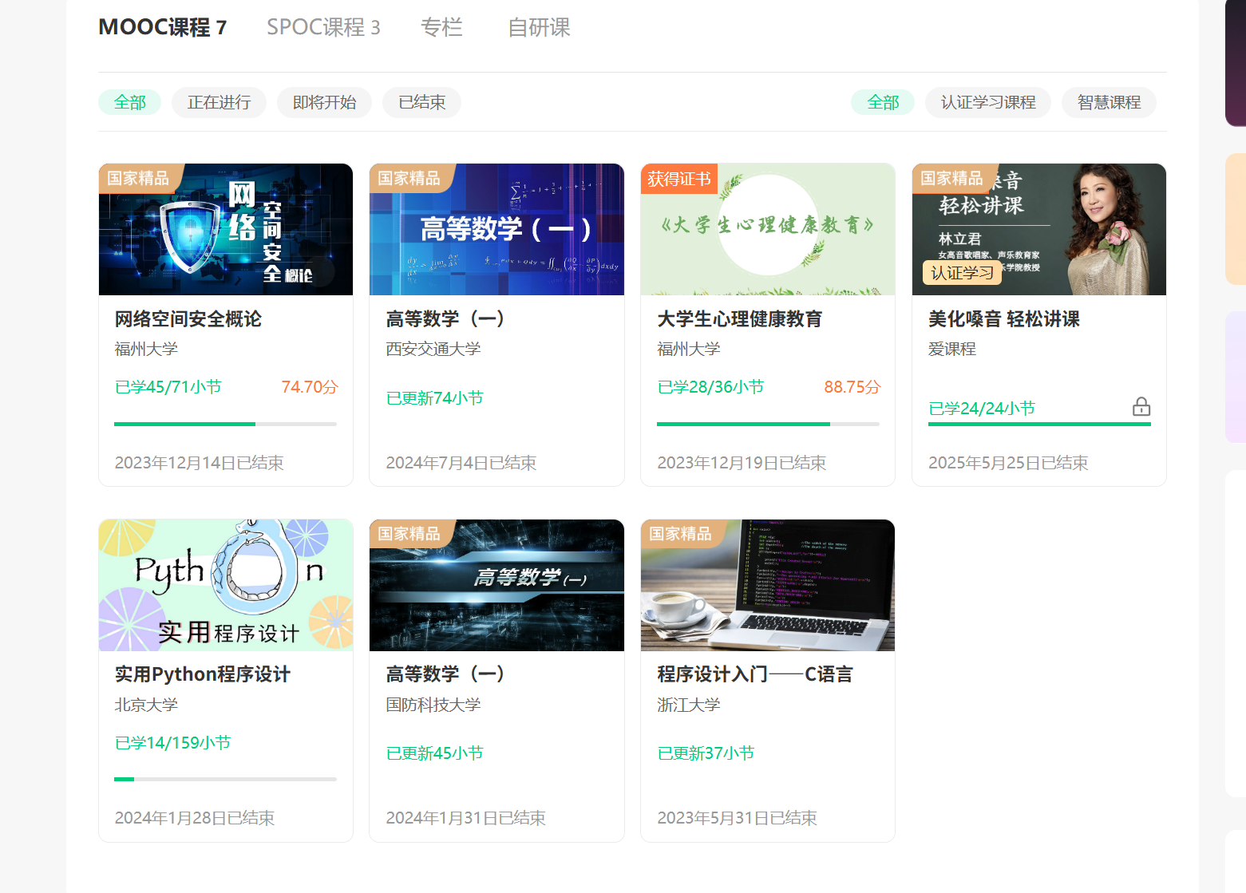Click the 国家精品 badge on 程序设计入门 card
The height and width of the screenshot is (893, 1246).
pos(679,535)
